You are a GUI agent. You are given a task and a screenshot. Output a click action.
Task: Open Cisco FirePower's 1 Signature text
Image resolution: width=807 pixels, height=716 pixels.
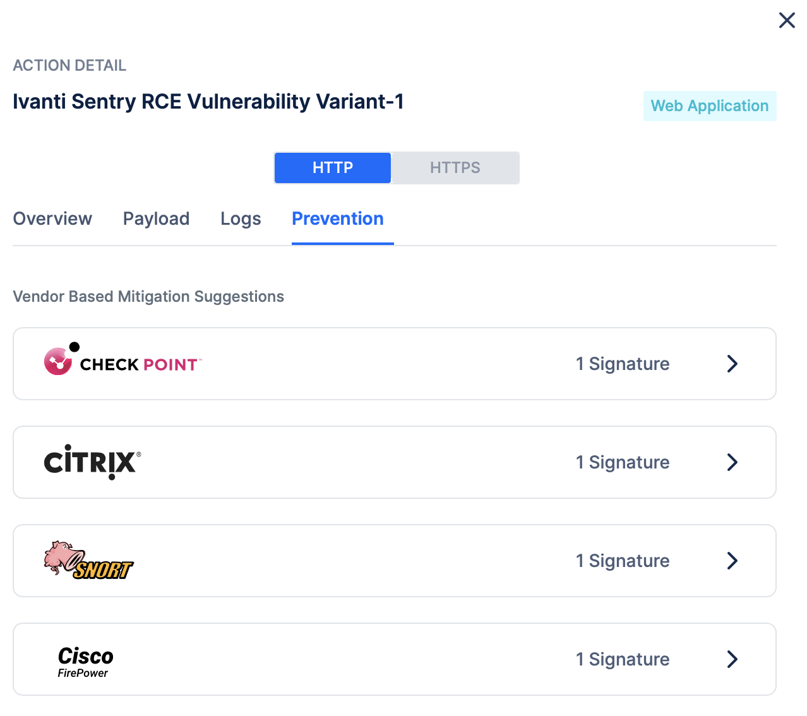click(x=623, y=659)
